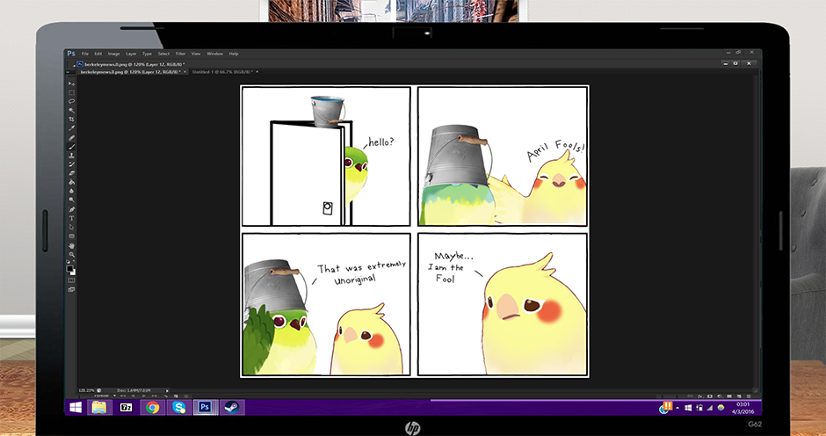Choose the Horizontal Type tool
The width and height of the screenshot is (826, 436).
(x=72, y=218)
